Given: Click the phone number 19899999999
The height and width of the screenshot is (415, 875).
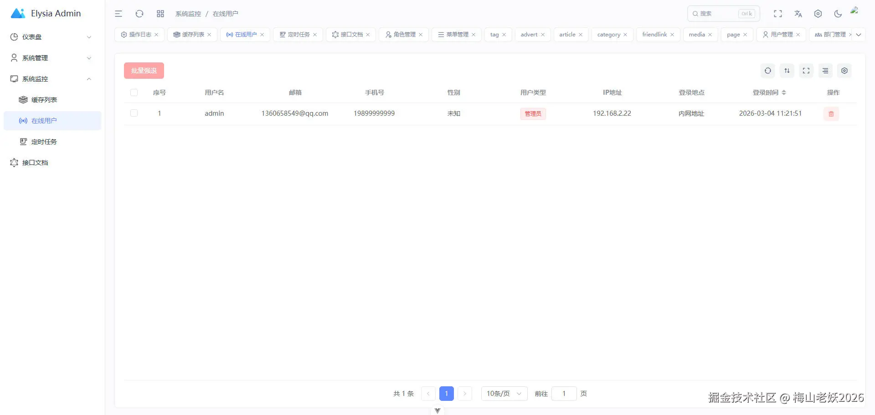Looking at the screenshot, I should coord(374,113).
